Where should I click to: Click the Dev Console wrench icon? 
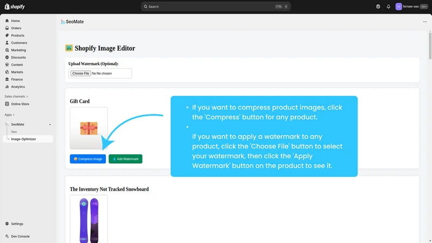click(7, 236)
